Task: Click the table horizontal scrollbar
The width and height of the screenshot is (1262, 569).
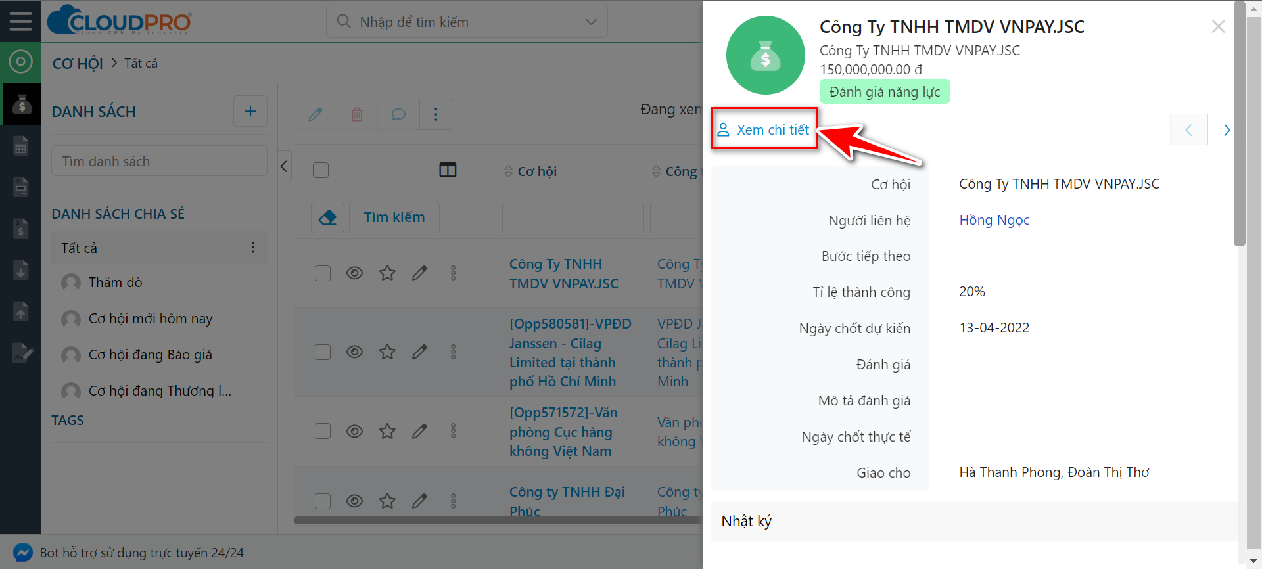Action: [498, 520]
